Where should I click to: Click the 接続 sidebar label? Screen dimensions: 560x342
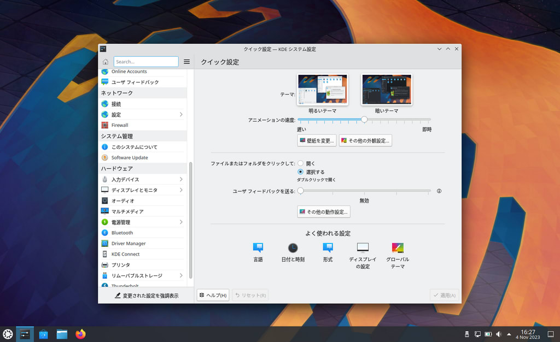click(116, 104)
